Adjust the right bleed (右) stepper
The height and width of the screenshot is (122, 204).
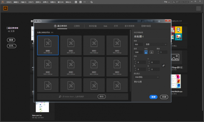(149, 69)
